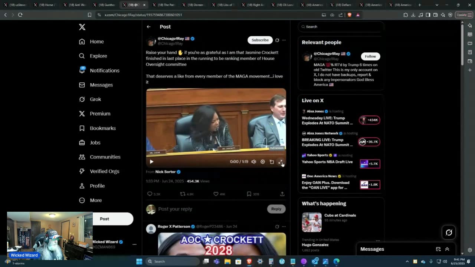Click the new message icon in Messages drawer

[x=438, y=249]
